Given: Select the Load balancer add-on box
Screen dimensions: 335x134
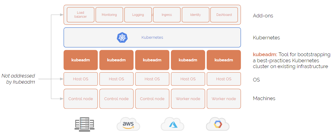Looking at the screenshot, I should (x=81, y=15).
